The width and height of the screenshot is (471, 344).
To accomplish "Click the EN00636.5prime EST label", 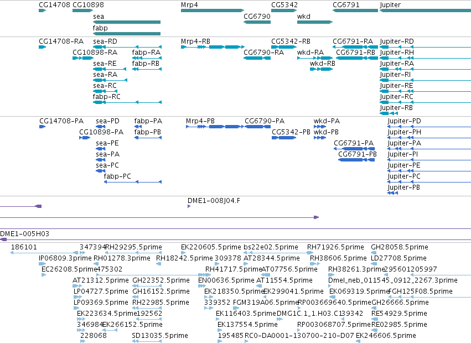I will [x=226, y=280].
